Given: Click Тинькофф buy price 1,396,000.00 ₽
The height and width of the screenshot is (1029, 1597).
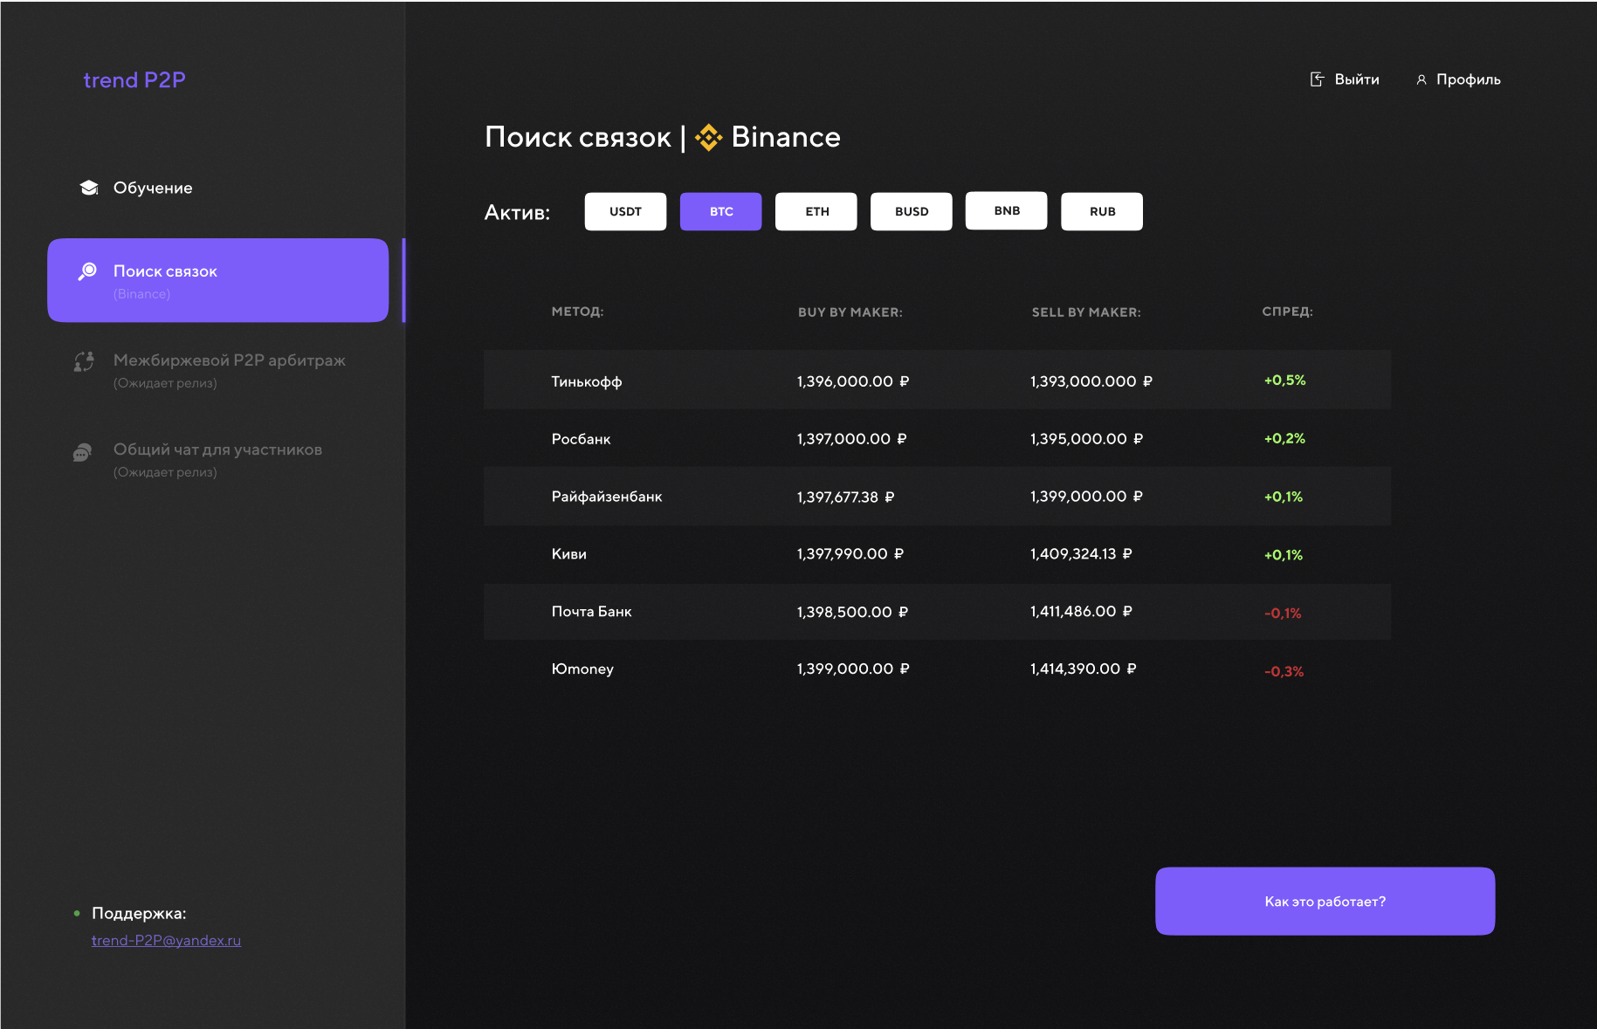Looking at the screenshot, I should (853, 381).
